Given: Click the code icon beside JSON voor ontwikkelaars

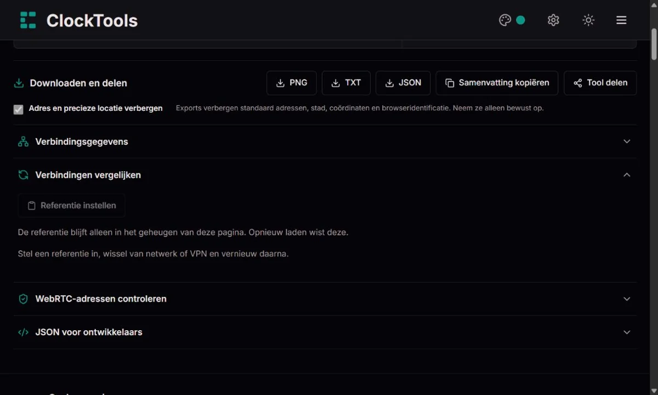Looking at the screenshot, I should point(23,332).
